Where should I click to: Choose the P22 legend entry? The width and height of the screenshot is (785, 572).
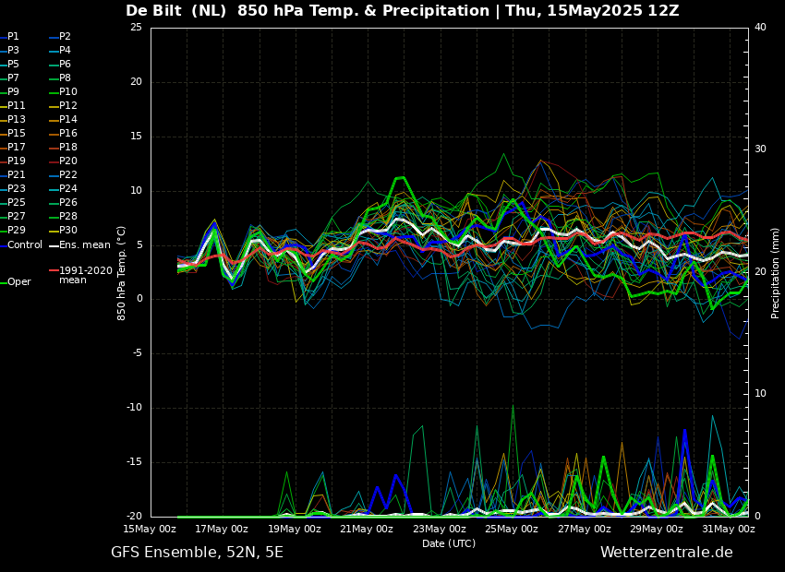coord(68,175)
